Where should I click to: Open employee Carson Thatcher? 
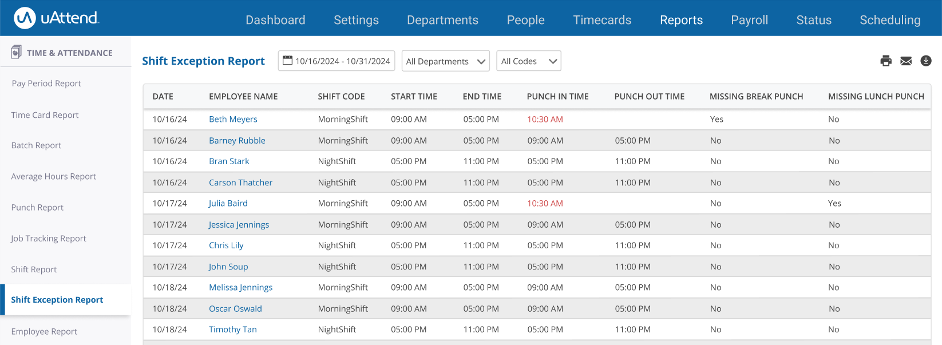(x=240, y=183)
